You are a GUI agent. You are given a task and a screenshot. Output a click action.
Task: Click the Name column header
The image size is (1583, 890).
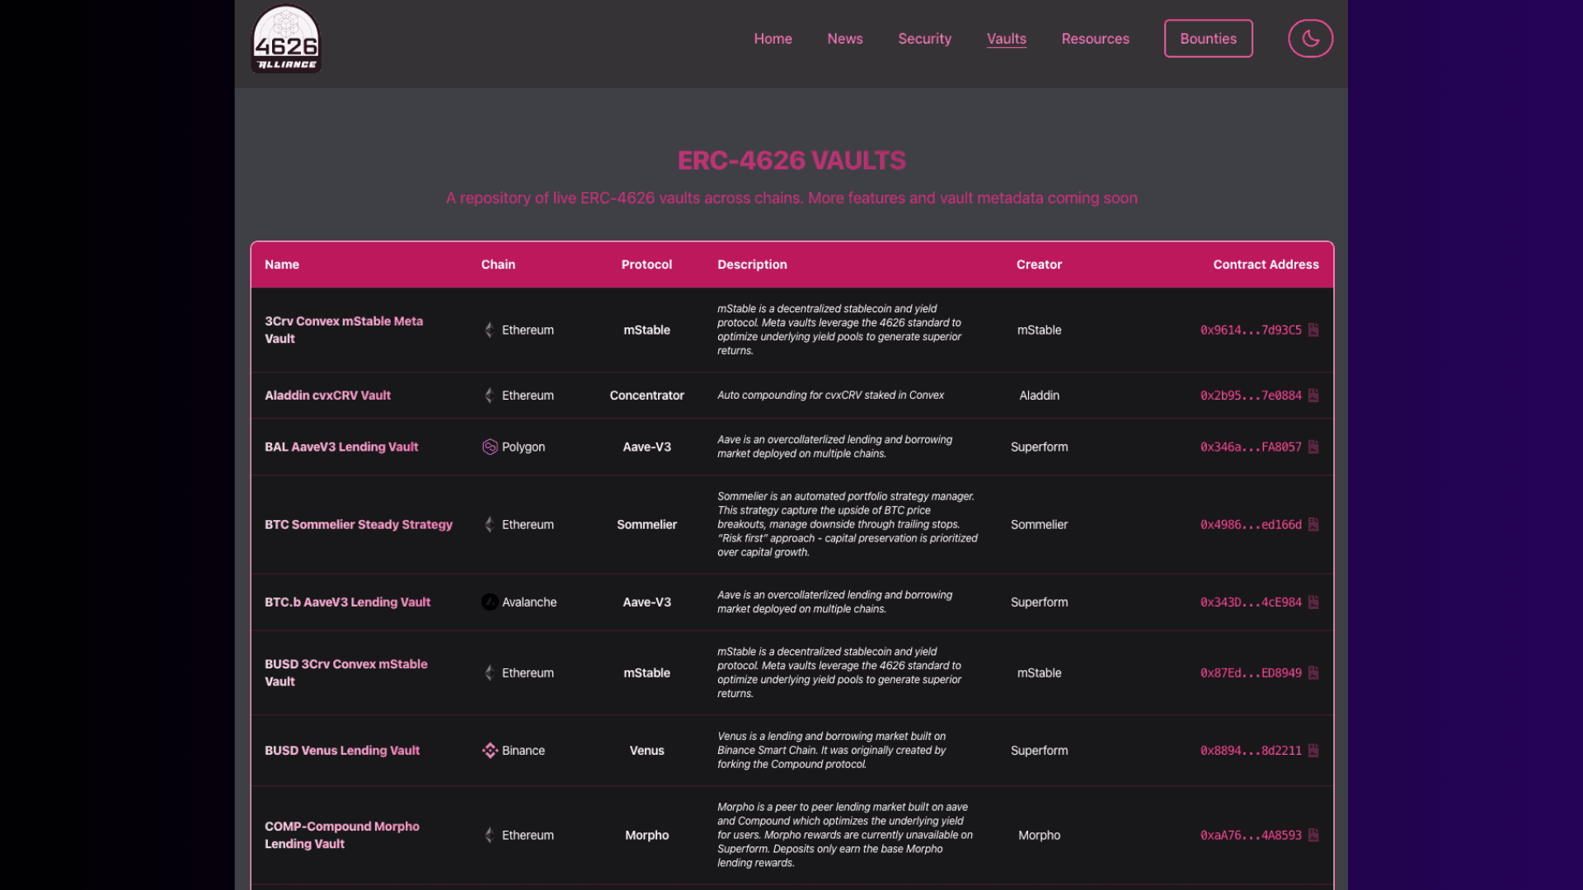coord(282,265)
